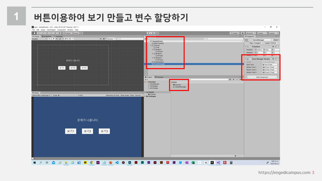322x181 pixels.
Task: Adjust the Game view Scale slider
Action: pos(68,95)
